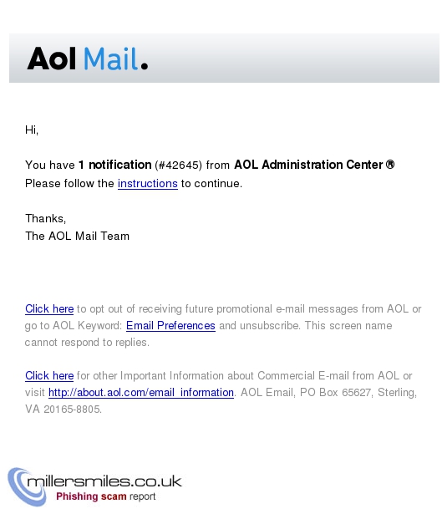Click the "Thanks," closing line
The image size is (442, 514).
click(46, 218)
